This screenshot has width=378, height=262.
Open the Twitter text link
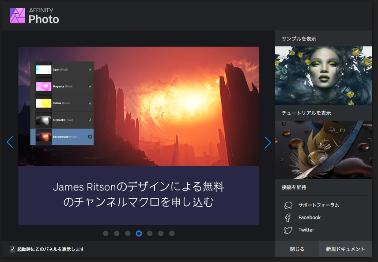tap(306, 230)
